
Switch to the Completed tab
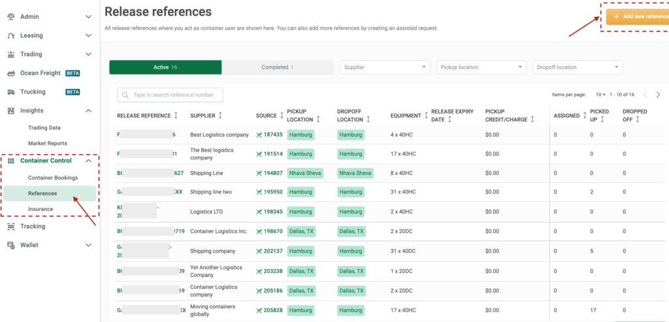[277, 67]
